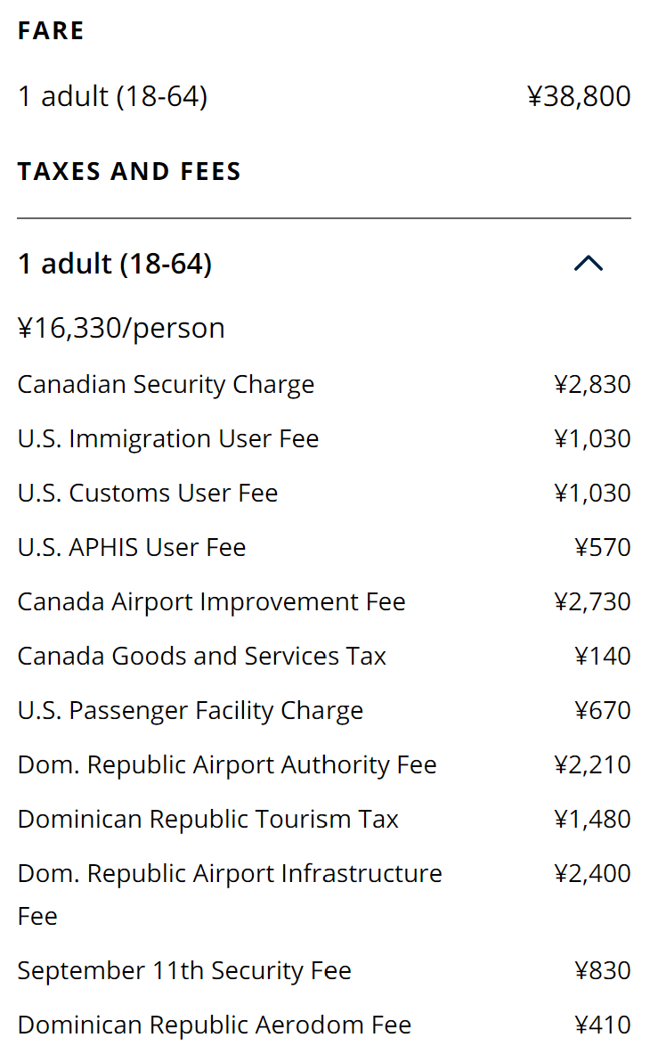Click the '1 adult (18-64)' taxes heading
The height and width of the screenshot is (1062, 650).
pos(115,264)
